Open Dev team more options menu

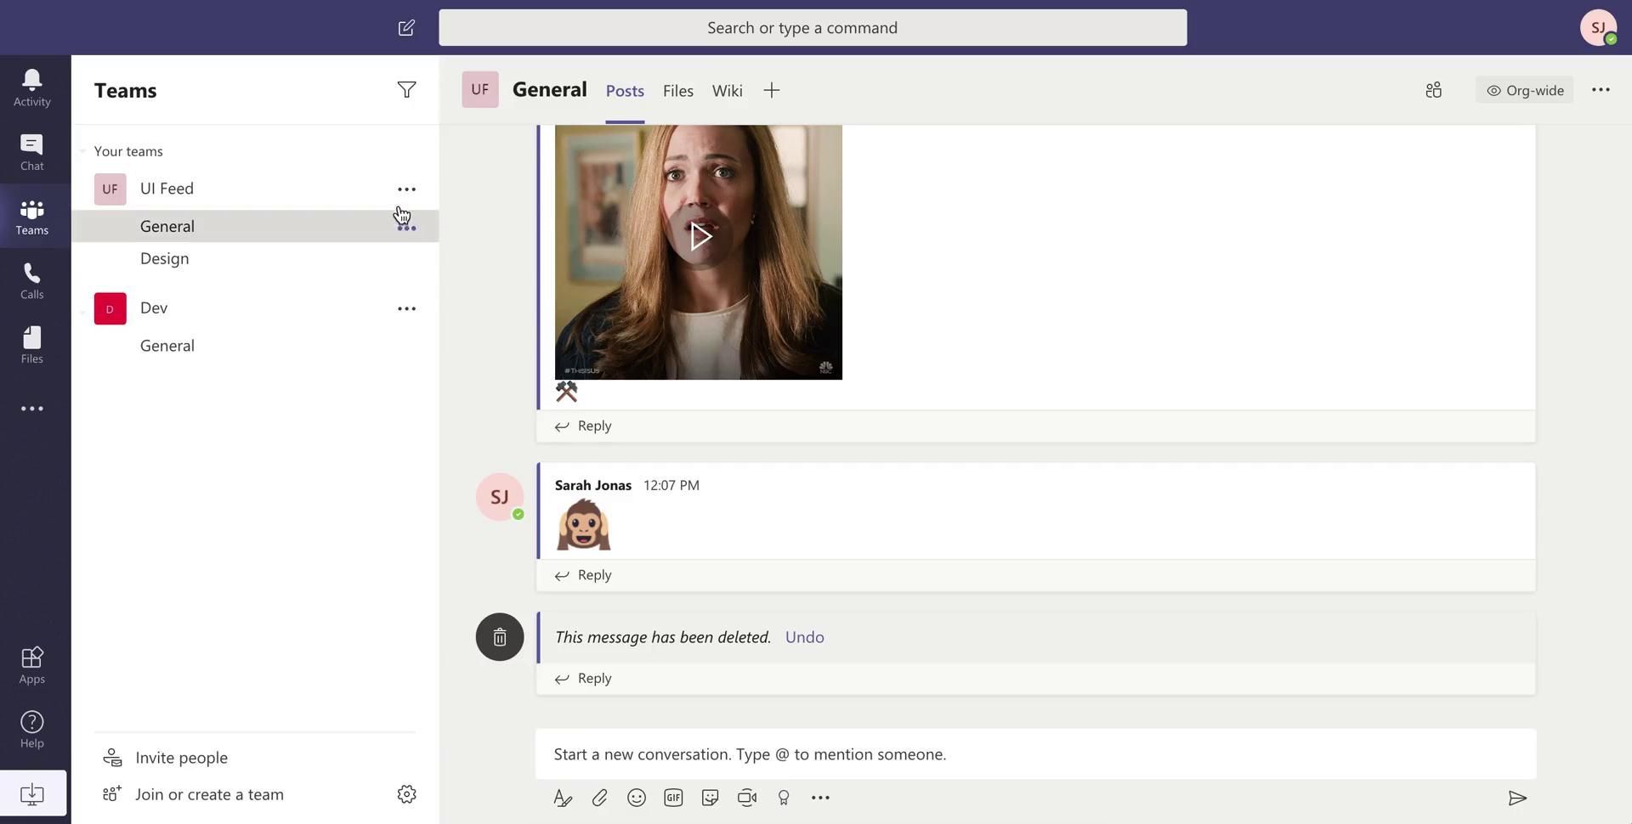point(406,308)
